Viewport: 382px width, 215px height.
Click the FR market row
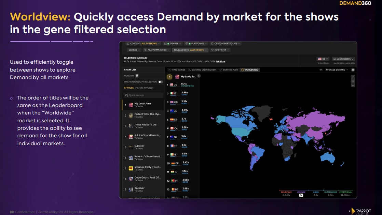point(181,146)
